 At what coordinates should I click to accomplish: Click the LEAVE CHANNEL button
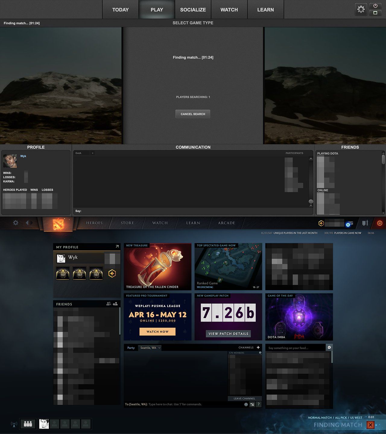245,398
